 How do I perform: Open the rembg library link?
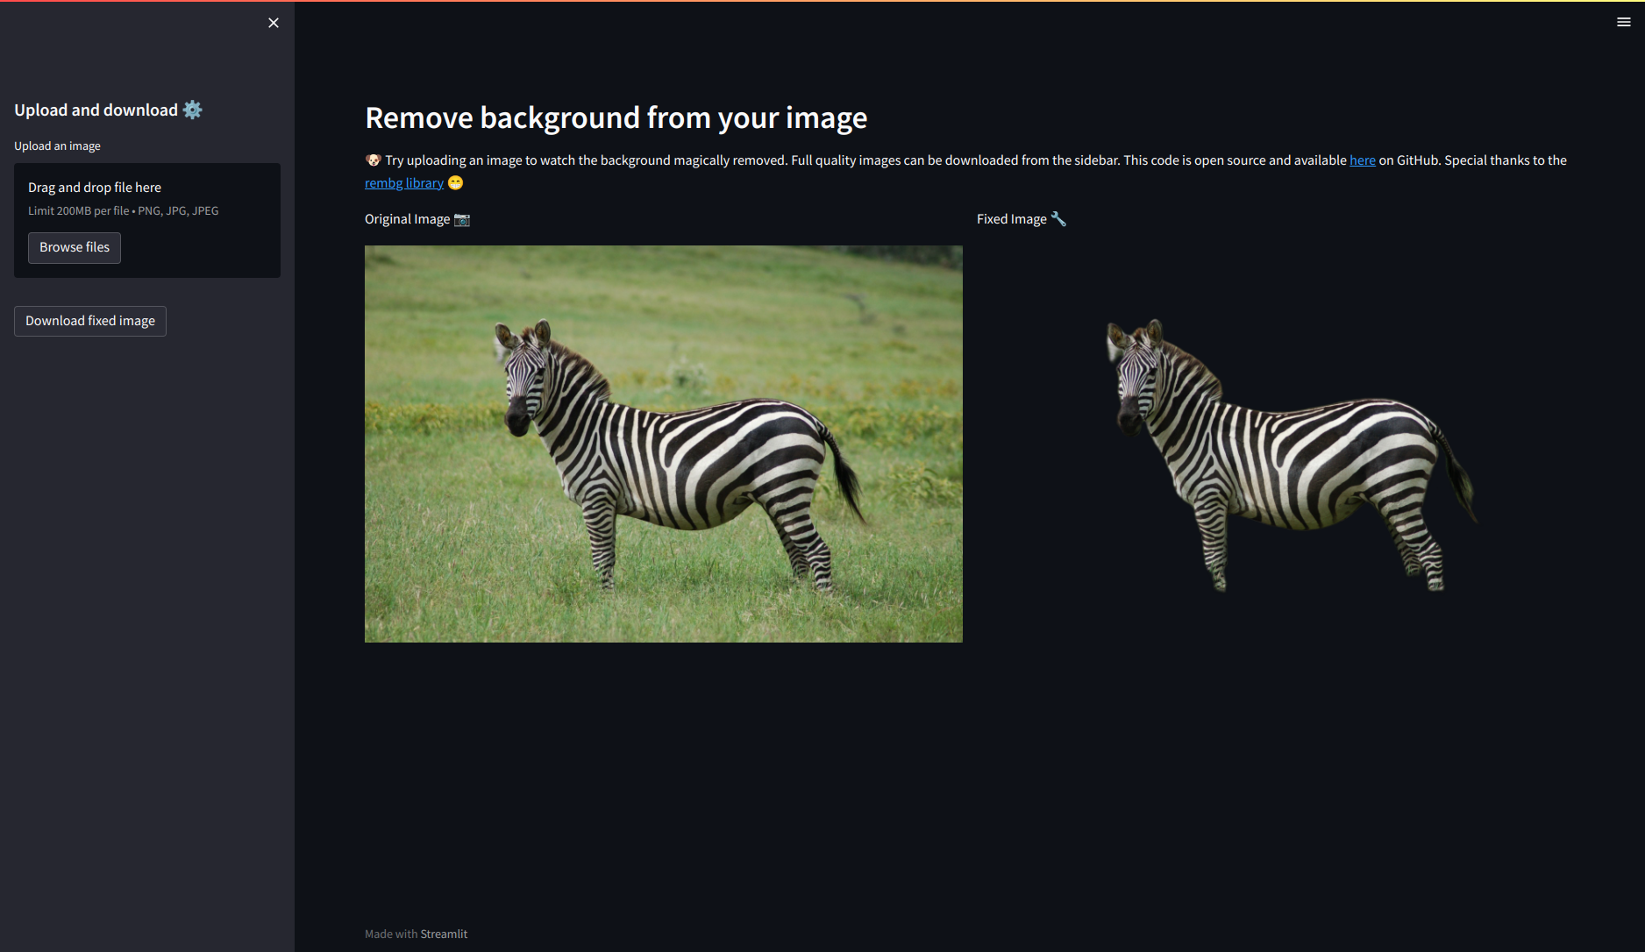pos(404,183)
